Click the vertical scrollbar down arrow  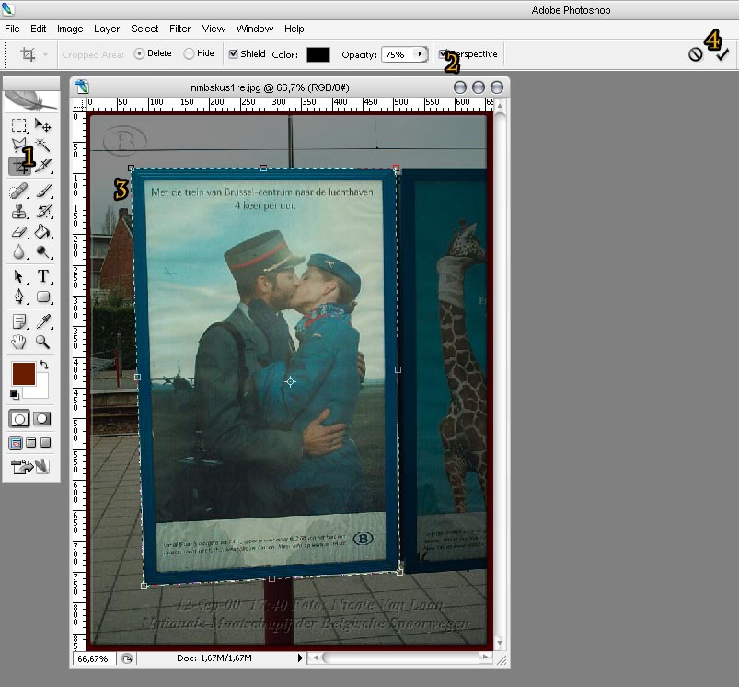click(499, 642)
